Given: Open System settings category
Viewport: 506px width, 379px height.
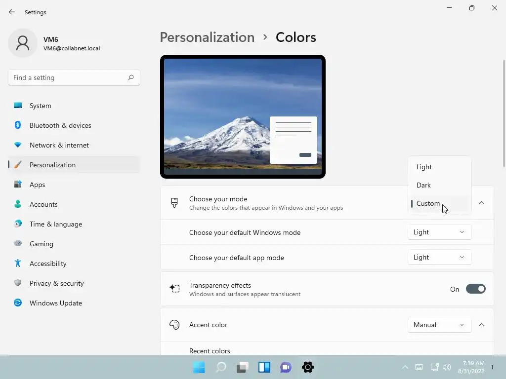Looking at the screenshot, I should point(74,106).
